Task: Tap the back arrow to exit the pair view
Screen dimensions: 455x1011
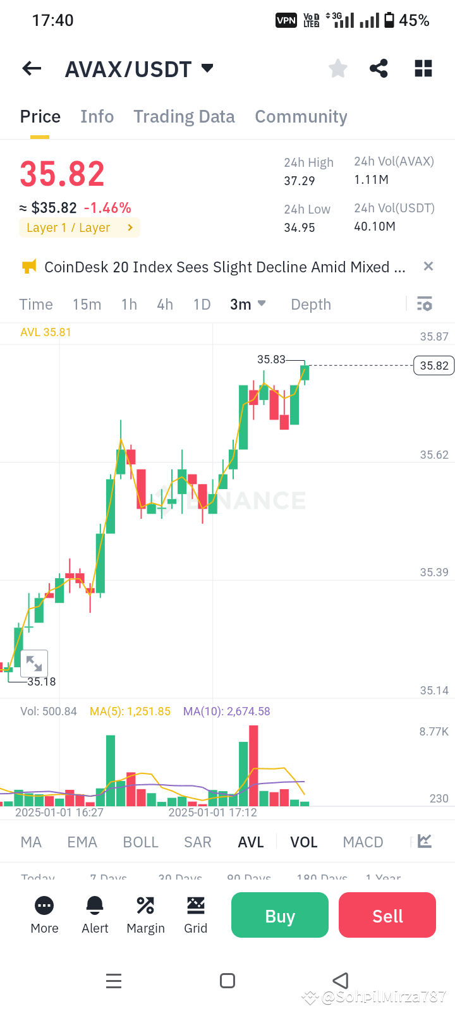Action: point(31,68)
